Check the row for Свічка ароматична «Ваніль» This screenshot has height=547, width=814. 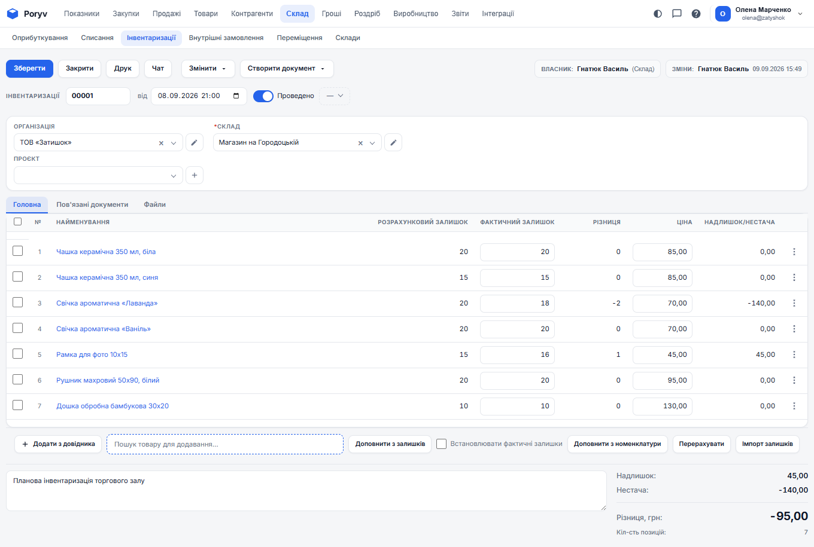click(x=18, y=328)
